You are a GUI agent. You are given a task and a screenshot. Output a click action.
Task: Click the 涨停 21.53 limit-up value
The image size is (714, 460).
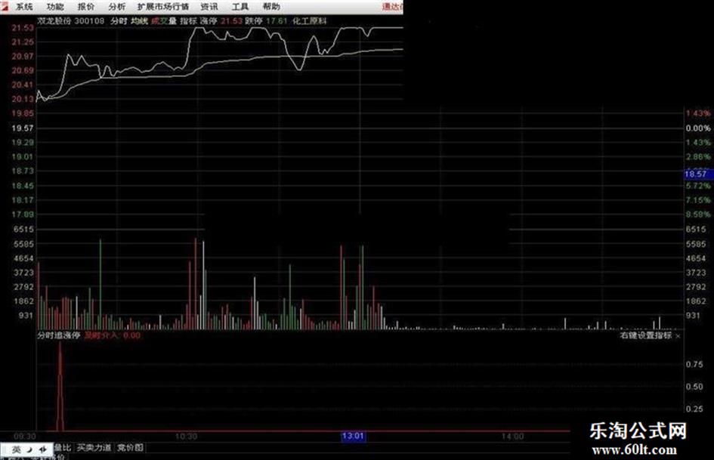(x=222, y=21)
